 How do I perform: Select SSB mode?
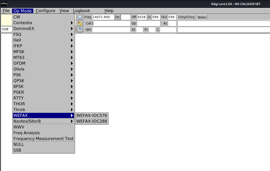pos(43,150)
